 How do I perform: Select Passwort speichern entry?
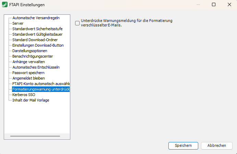[28, 73]
